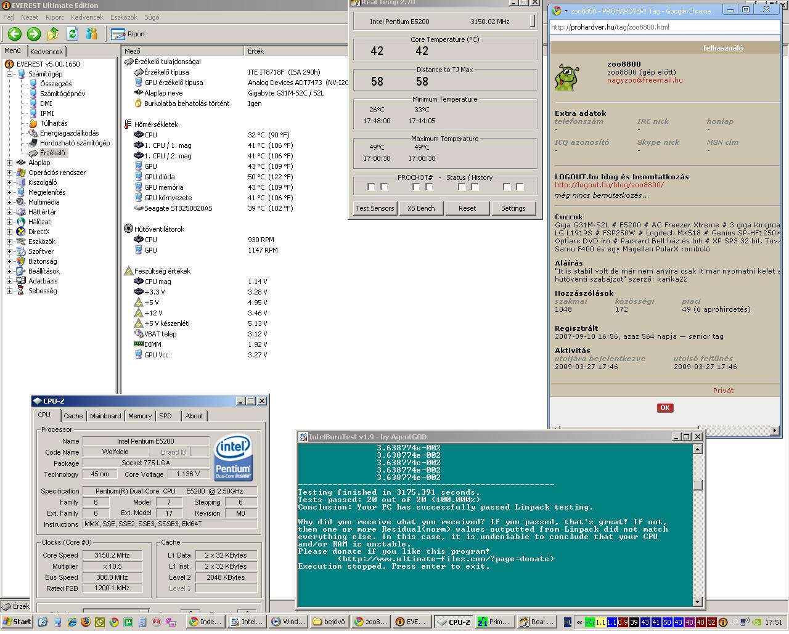Click the Chrome address bar URL field
Viewport: 789px width, 634px height.
coord(665,27)
